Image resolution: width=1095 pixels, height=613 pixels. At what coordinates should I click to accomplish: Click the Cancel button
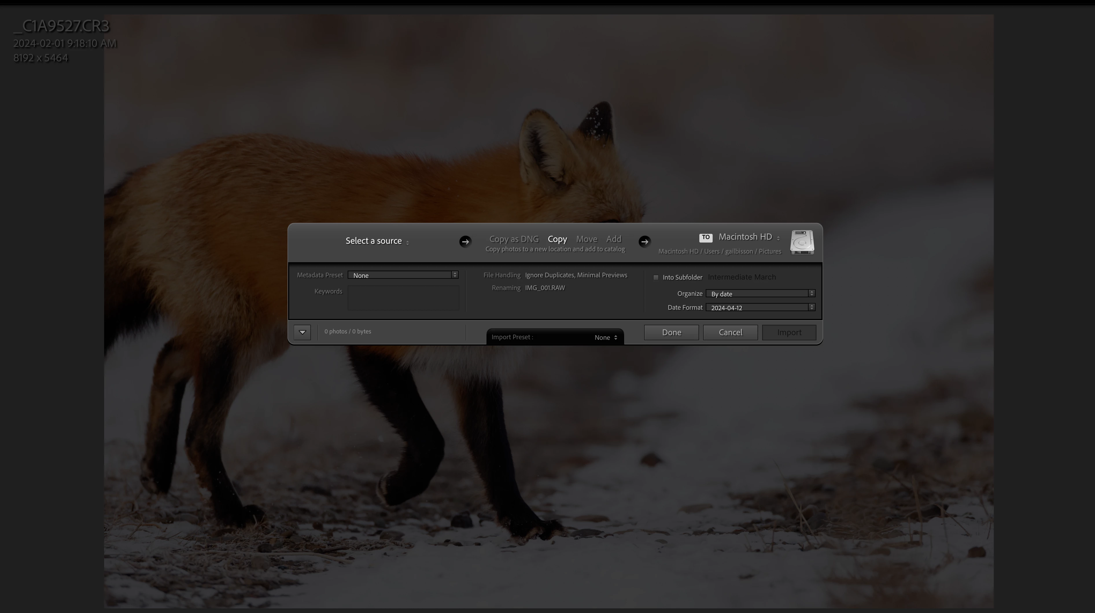[x=730, y=332]
